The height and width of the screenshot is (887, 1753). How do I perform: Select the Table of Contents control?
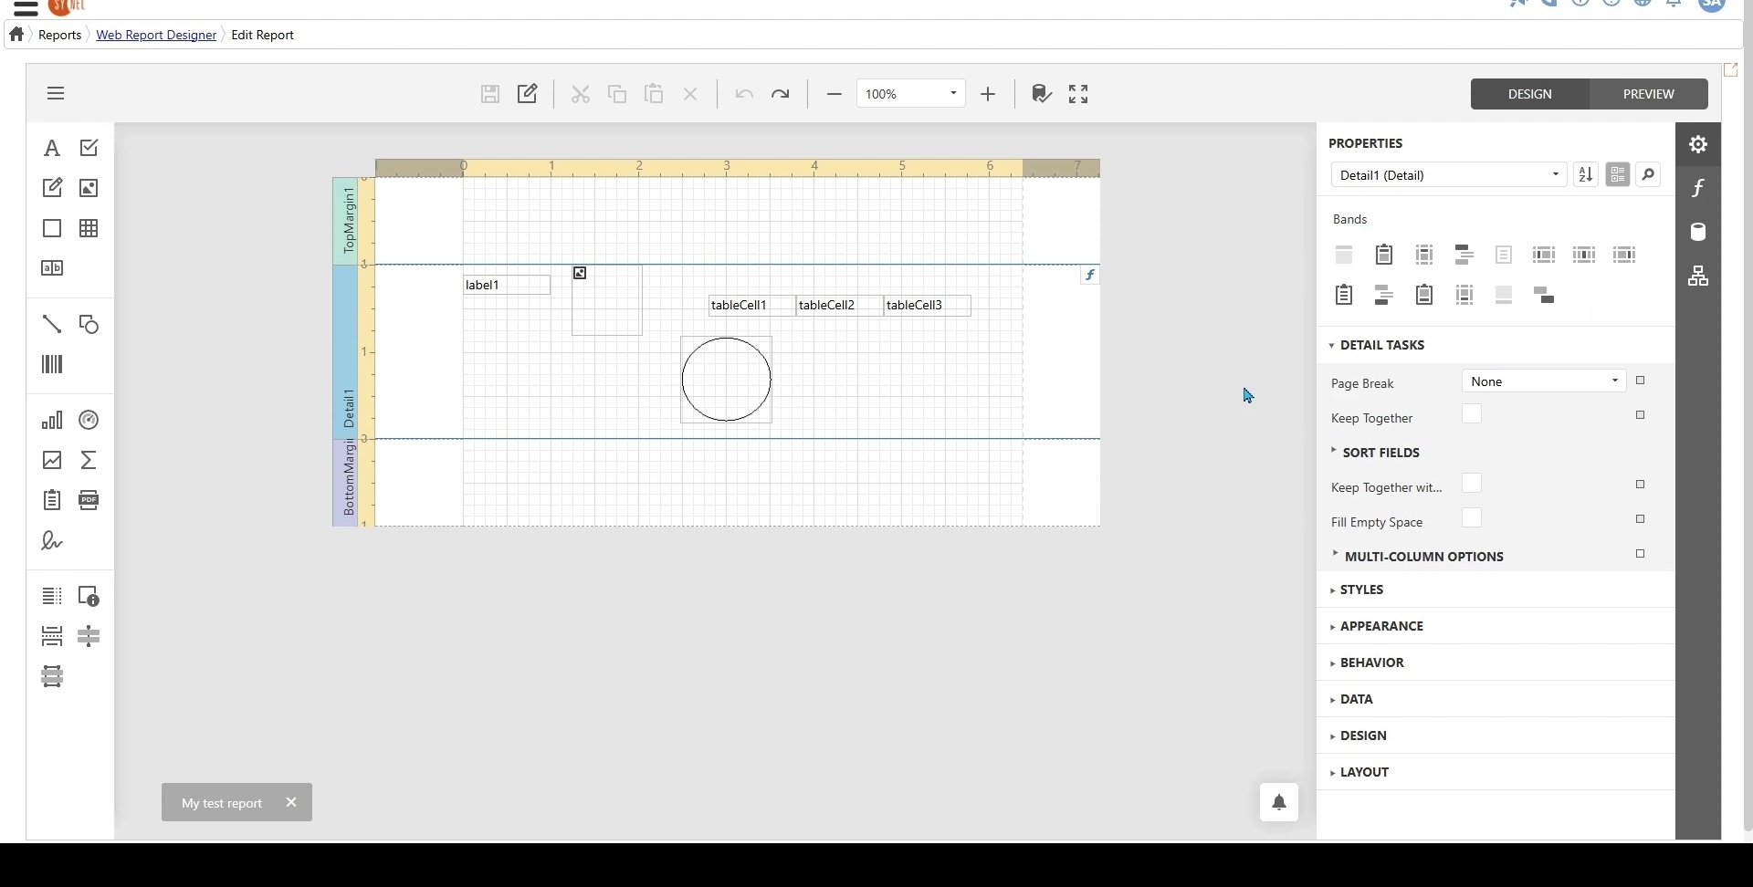[52, 596]
